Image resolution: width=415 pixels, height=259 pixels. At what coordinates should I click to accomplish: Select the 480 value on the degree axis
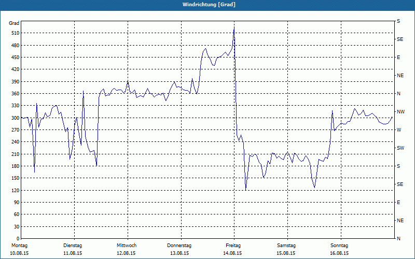[x=16, y=46]
